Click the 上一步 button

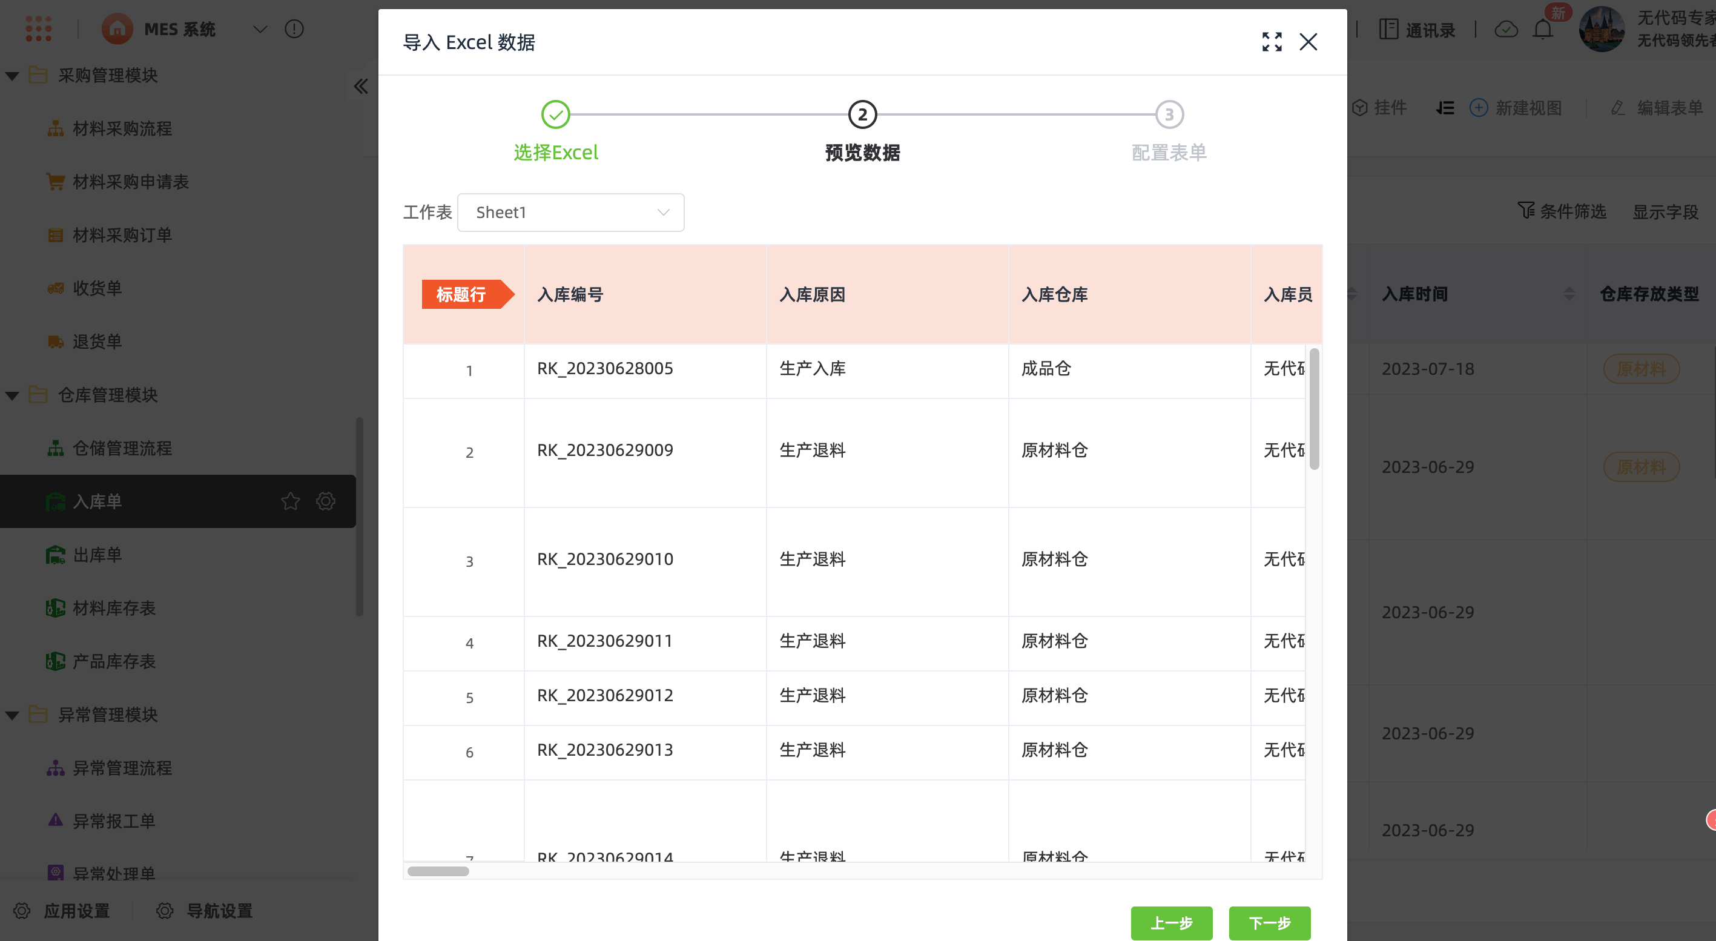tap(1170, 922)
